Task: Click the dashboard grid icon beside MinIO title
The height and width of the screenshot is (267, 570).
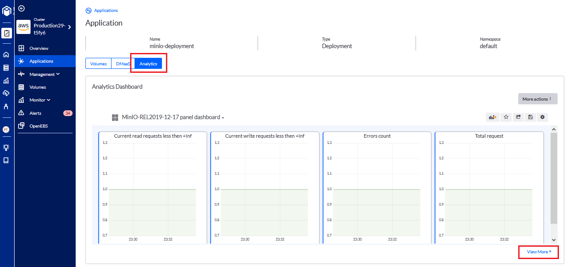Action: tap(115, 117)
